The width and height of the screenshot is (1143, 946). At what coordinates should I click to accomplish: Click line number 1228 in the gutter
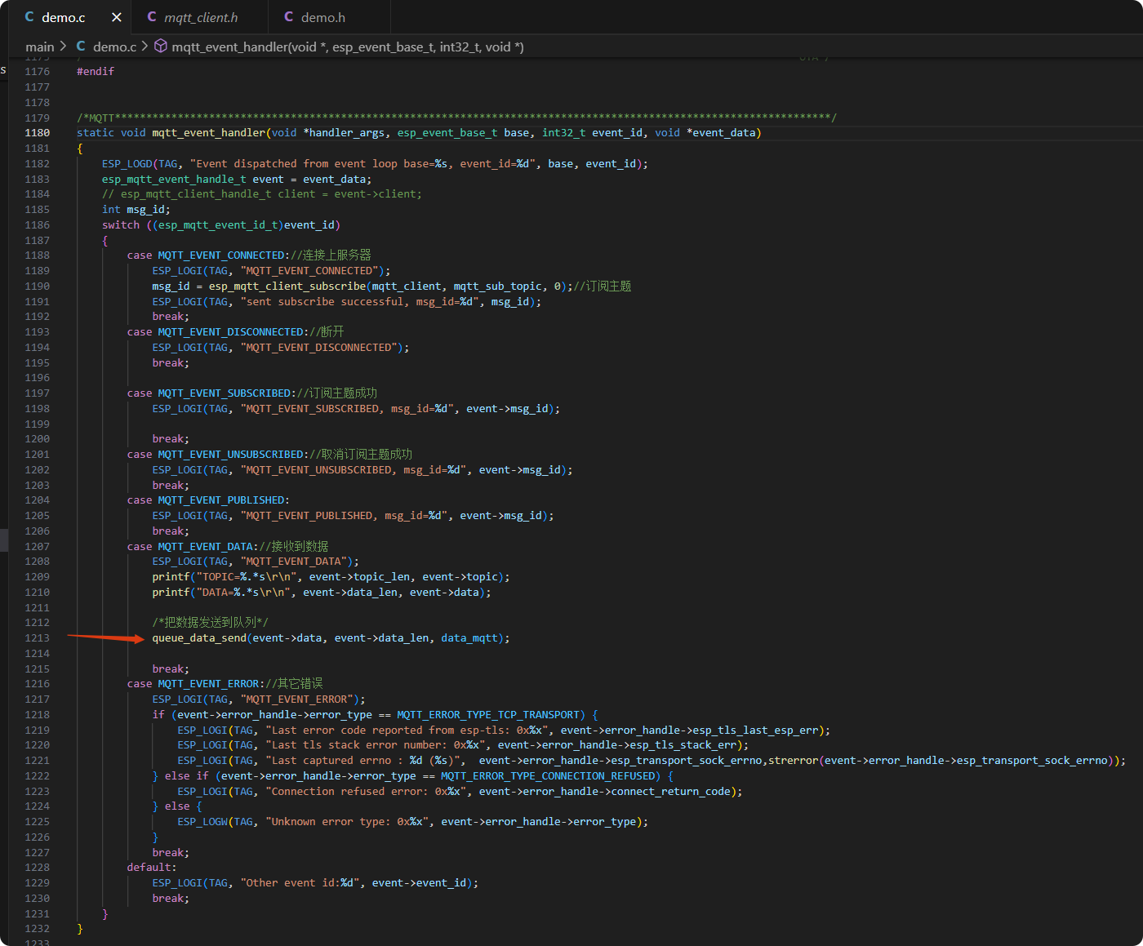point(38,868)
